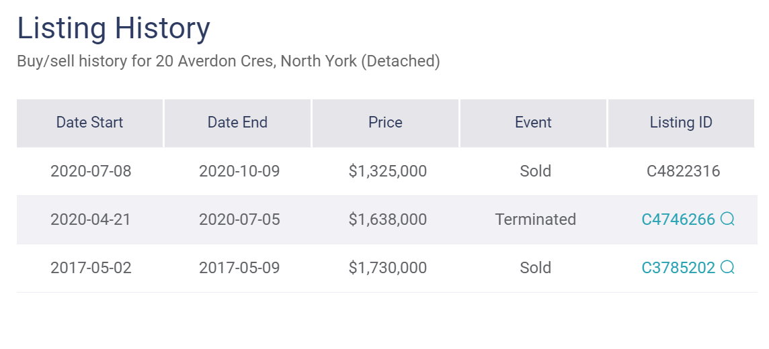
Task: Click the $1,638,000 price cell
Action: pyautogui.click(x=387, y=219)
